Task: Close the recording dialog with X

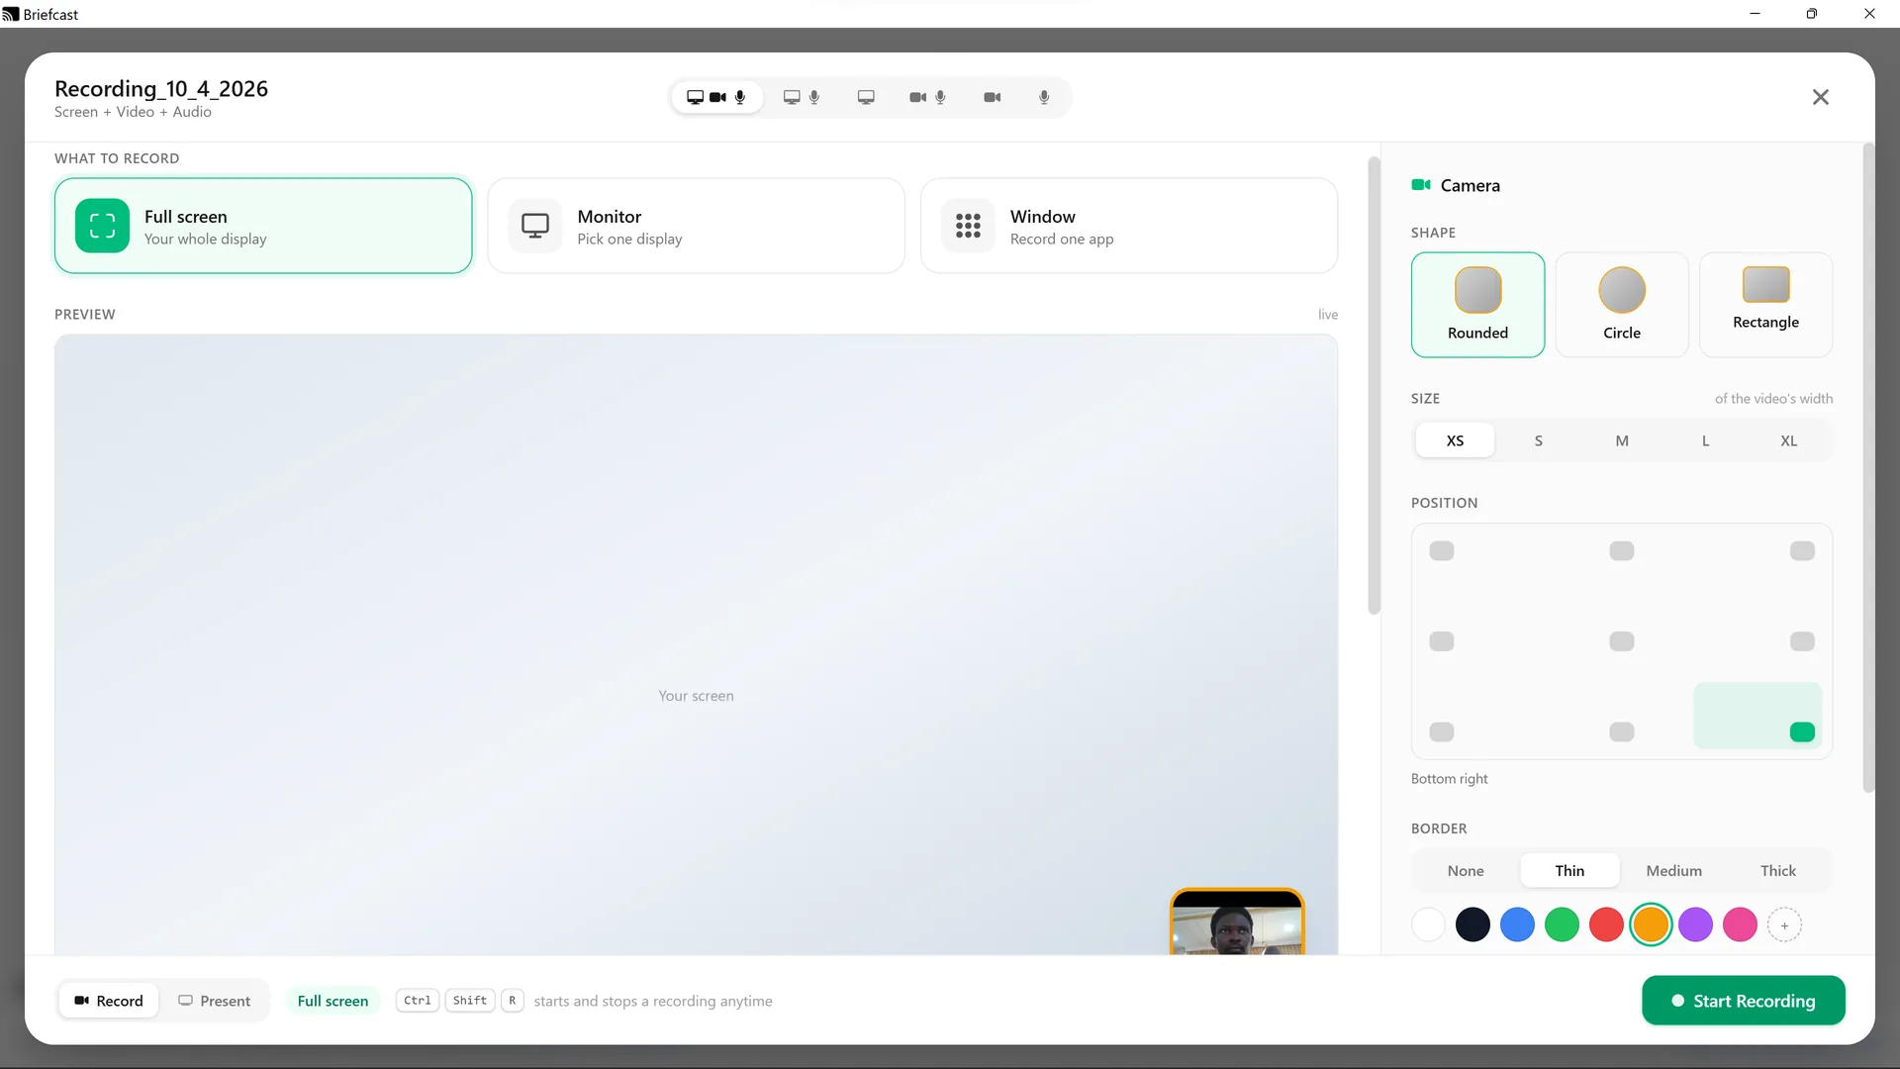Action: pyautogui.click(x=1821, y=97)
